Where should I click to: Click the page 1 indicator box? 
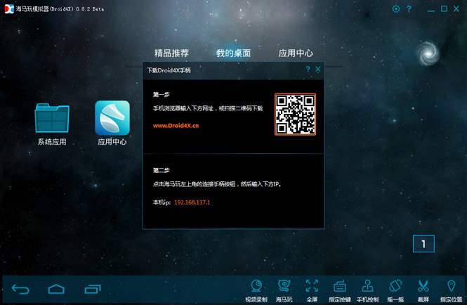[423, 244]
